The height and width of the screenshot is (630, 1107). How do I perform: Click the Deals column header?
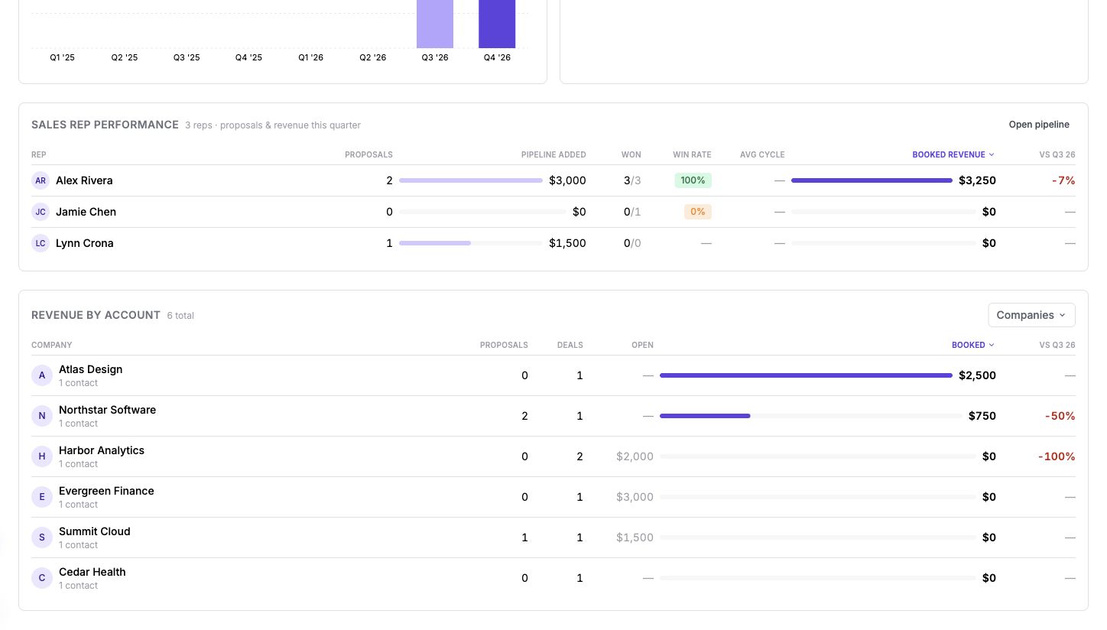[570, 345]
